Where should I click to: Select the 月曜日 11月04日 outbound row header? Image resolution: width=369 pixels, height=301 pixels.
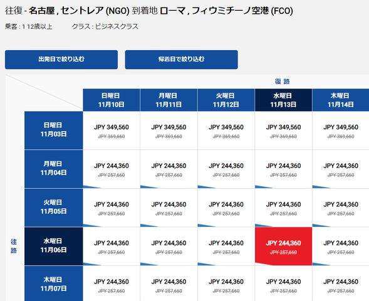point(53,169)
